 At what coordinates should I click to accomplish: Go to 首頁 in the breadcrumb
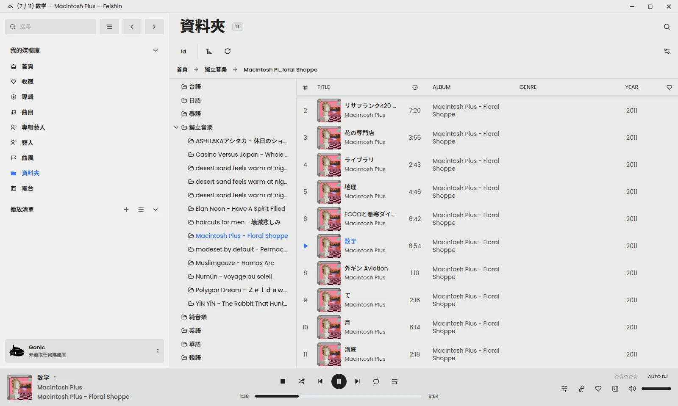click(182, 69)
